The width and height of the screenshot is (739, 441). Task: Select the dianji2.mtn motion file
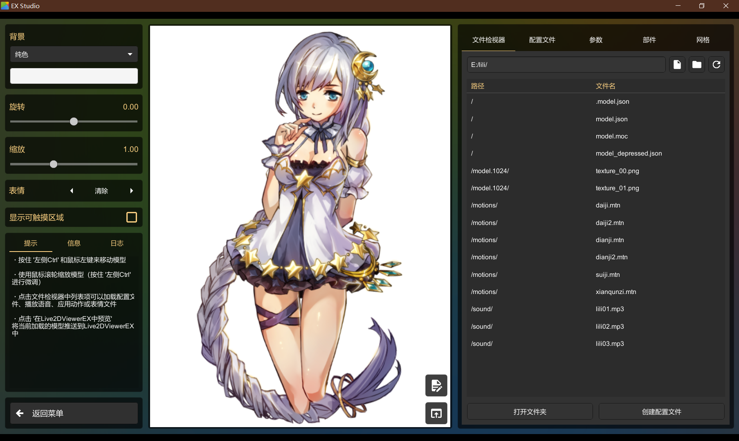click(596, 257)
